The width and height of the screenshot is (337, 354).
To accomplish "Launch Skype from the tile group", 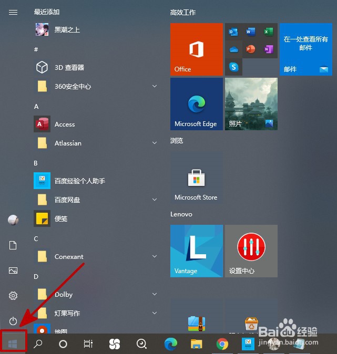I will [233, 67].
